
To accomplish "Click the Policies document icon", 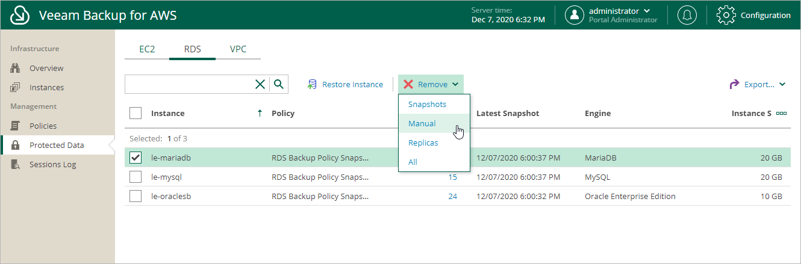I will (16, 126).
